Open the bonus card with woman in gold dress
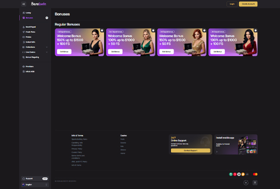Viewport: 280px width, 189px height. coord(182,42)
